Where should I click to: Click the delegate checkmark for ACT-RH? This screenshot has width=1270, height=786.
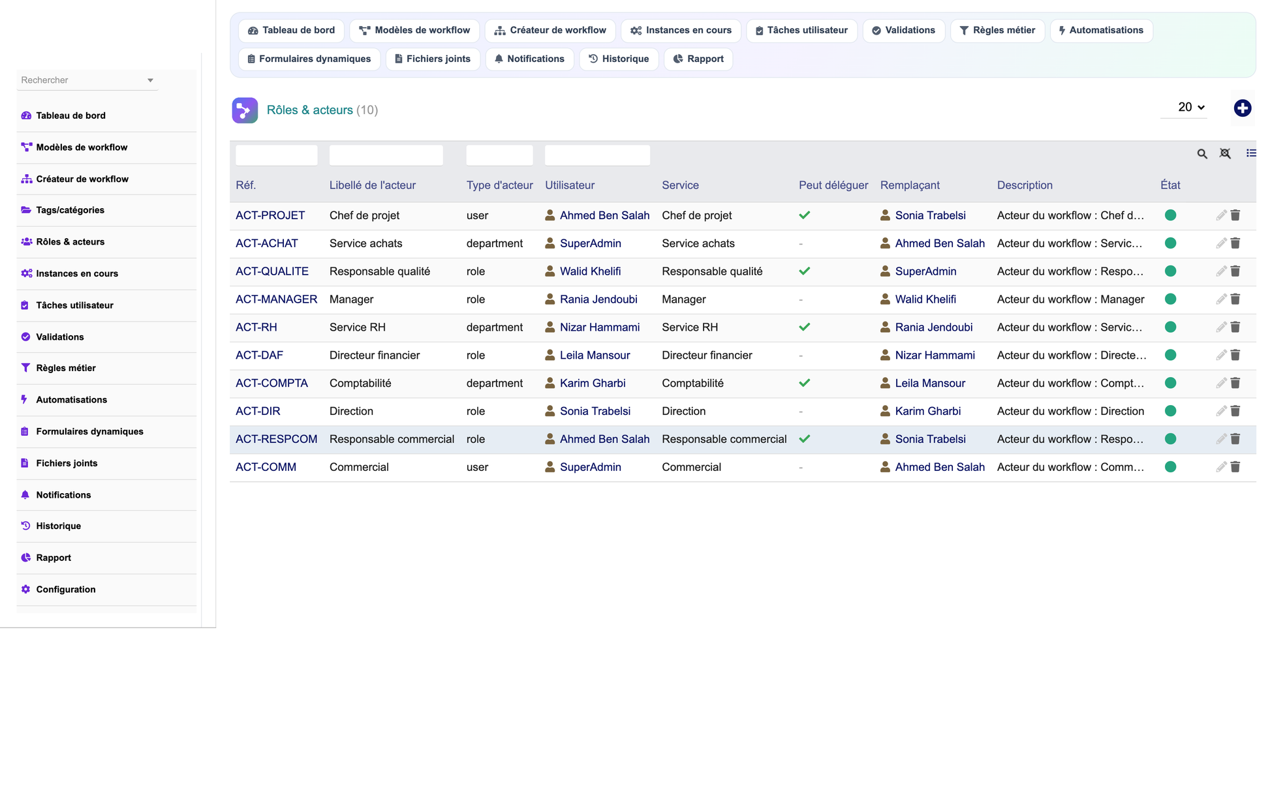point(804,327)
